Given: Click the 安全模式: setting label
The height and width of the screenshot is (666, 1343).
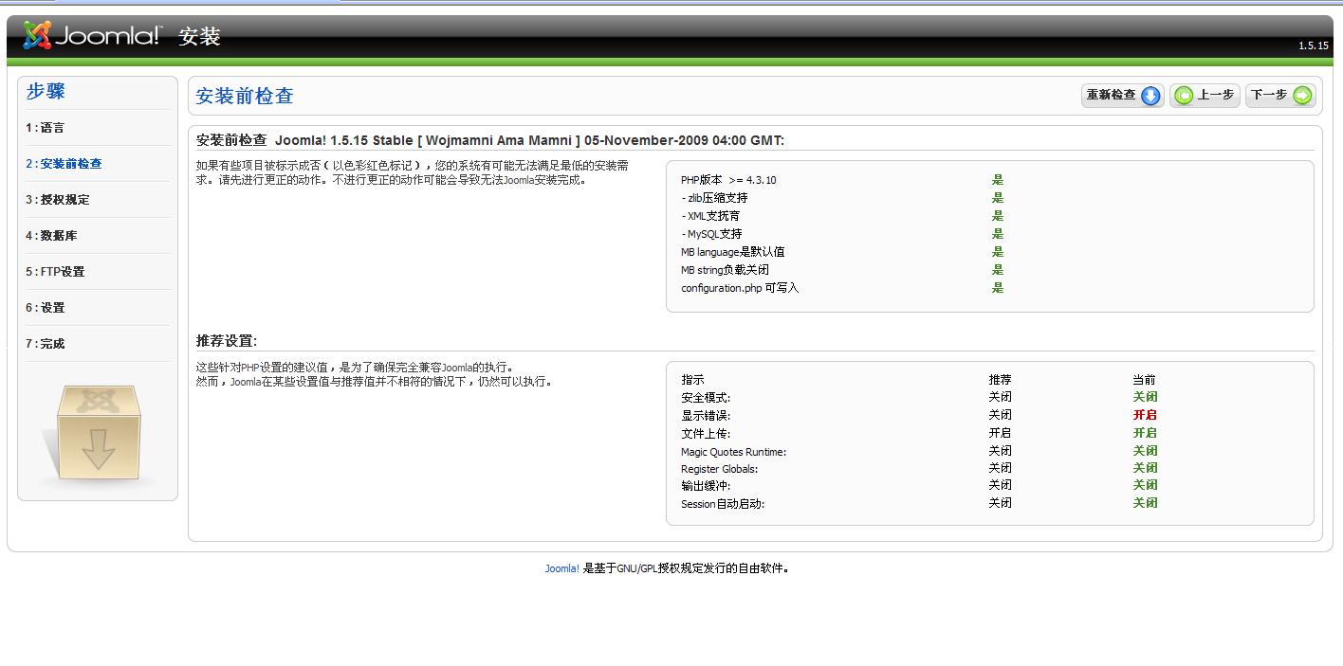Looking at the screenshot, I should (706, 398).
